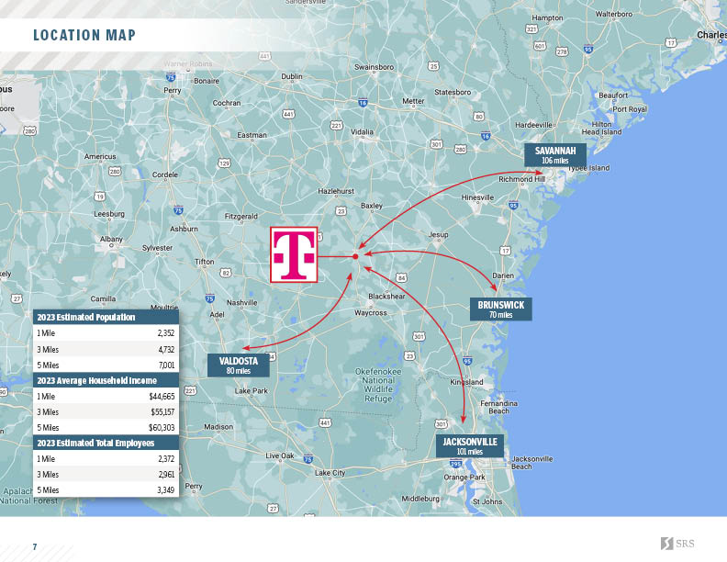Click the Cordele city label
The width and height of the screenshot is (727, 562).
pyautogui.click(x=165, y=174)
